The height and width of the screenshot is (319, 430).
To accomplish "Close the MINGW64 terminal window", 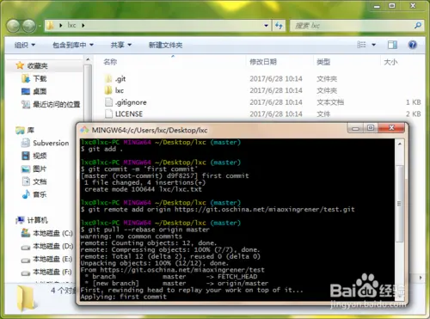I will click(x=391, y=128).
